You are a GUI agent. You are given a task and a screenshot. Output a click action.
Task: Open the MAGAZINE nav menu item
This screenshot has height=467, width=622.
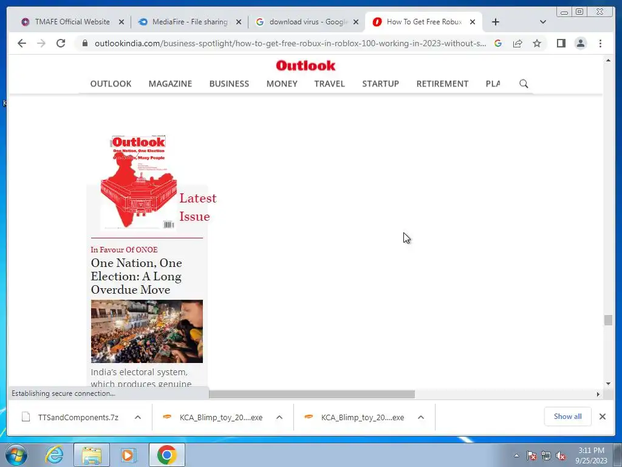[170, 84]
